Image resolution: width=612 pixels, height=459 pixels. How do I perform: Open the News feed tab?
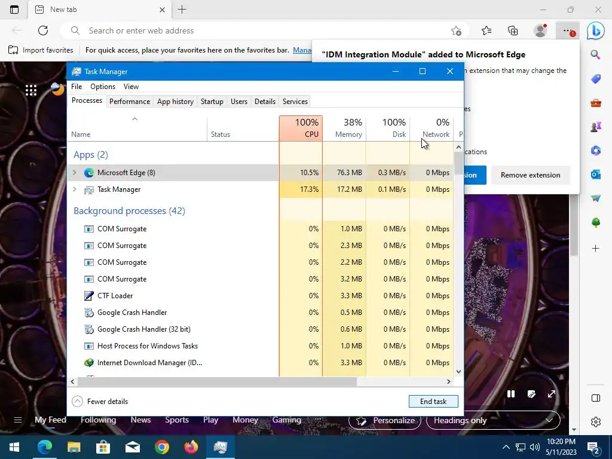click(140, 420)
